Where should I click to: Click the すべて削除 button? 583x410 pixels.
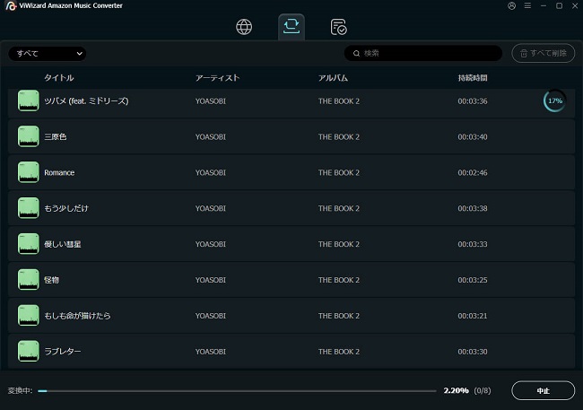click(544, 53)
